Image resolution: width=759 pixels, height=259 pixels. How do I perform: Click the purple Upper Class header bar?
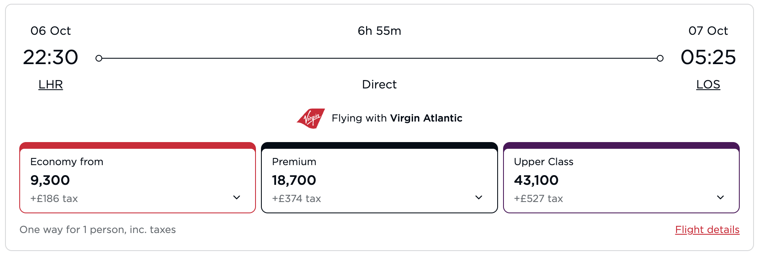pos(621,145)
